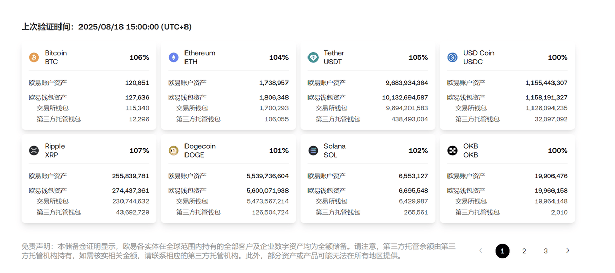
Task: Click Ethereum's 104% reserve ratio
Action: [279, 57]
